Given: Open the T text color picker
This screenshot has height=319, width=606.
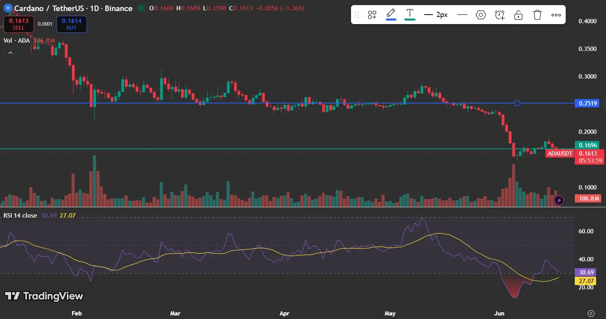Looking at the screenshot, I should click(x=410, y=15).
